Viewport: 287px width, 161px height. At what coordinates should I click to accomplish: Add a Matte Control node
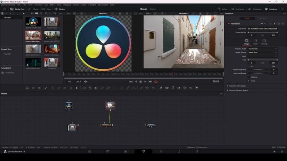(x=96, y=88)
